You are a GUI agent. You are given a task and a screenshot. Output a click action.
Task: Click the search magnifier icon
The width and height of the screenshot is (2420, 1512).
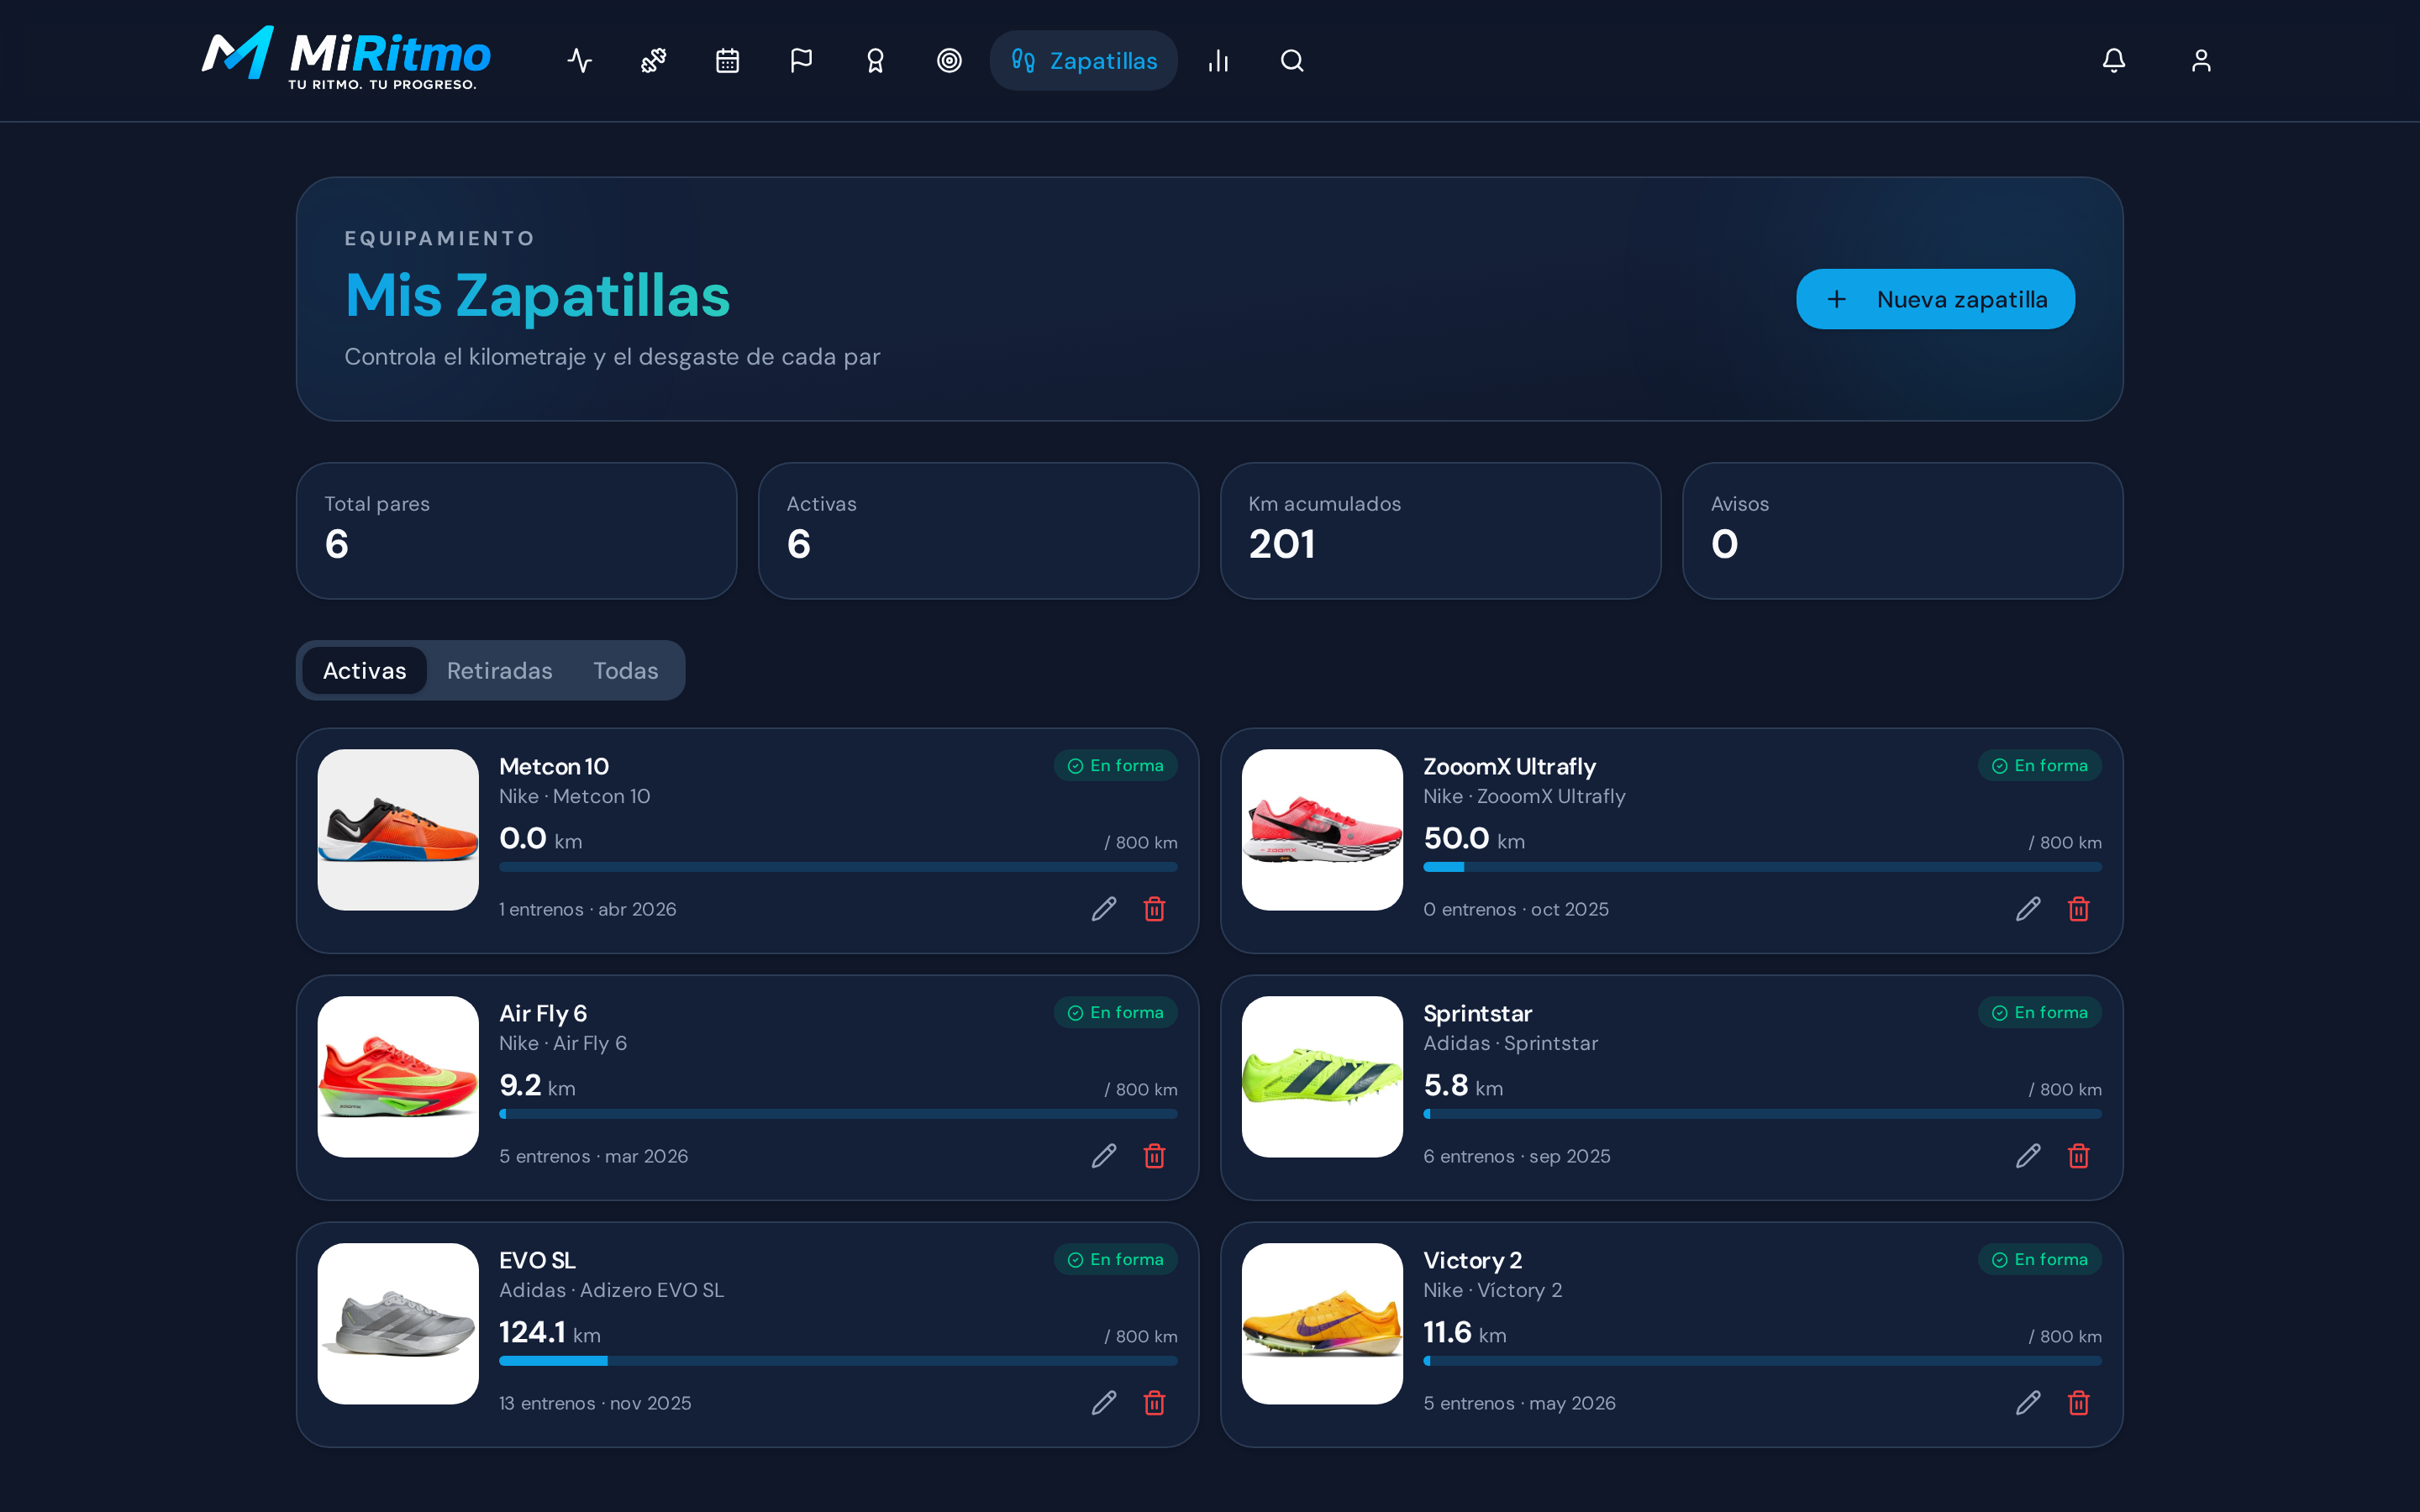[x=1292, y=61]
